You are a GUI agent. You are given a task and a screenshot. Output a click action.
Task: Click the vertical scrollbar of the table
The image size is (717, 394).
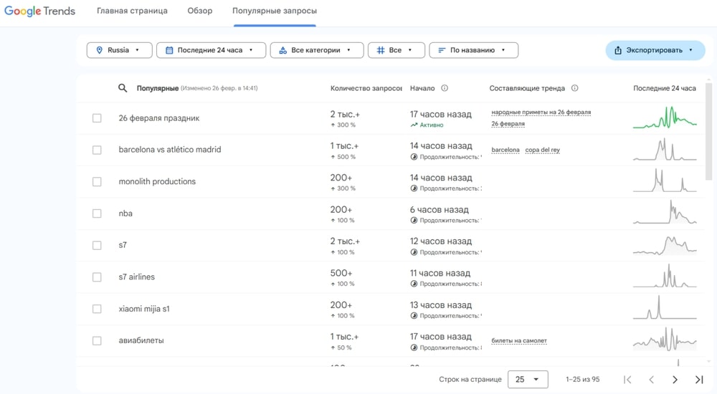tap(709, 131)
